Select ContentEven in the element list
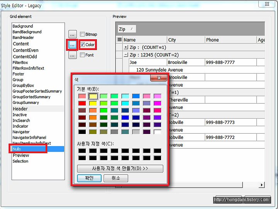Viewport: 278px width, 209px height. pyautogui.click(x=38, y=50)
